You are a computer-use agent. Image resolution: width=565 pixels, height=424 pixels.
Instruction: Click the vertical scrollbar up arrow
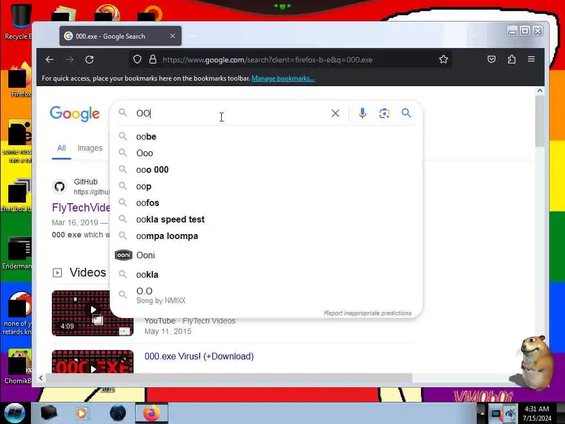coord(540,91)
